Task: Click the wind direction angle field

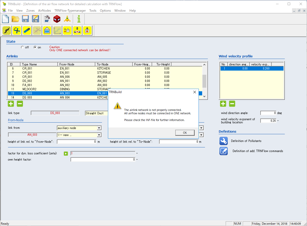Action: [268, 113]
